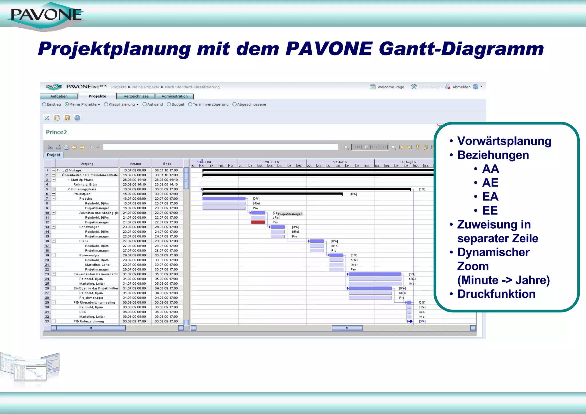586x414 pixels.
Task: Select the Meine Projekte radio button
Action: 67,104
